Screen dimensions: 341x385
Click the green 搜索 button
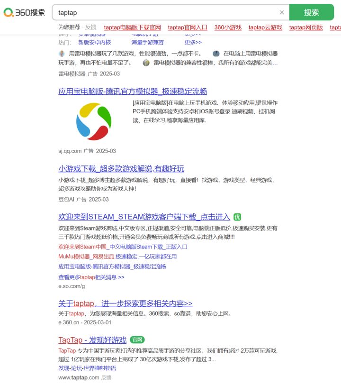point(312,12)
